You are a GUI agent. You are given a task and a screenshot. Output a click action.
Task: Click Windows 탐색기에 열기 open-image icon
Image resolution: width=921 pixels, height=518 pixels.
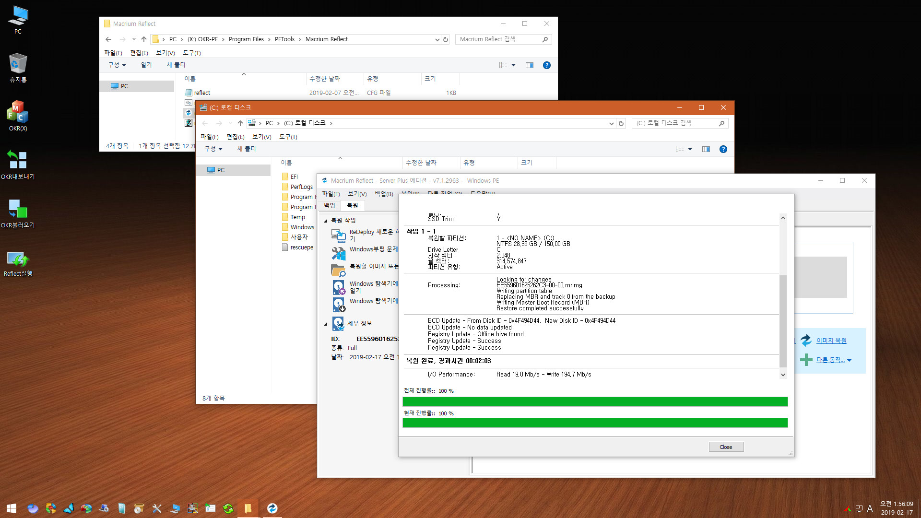click(x=339, y=287)
